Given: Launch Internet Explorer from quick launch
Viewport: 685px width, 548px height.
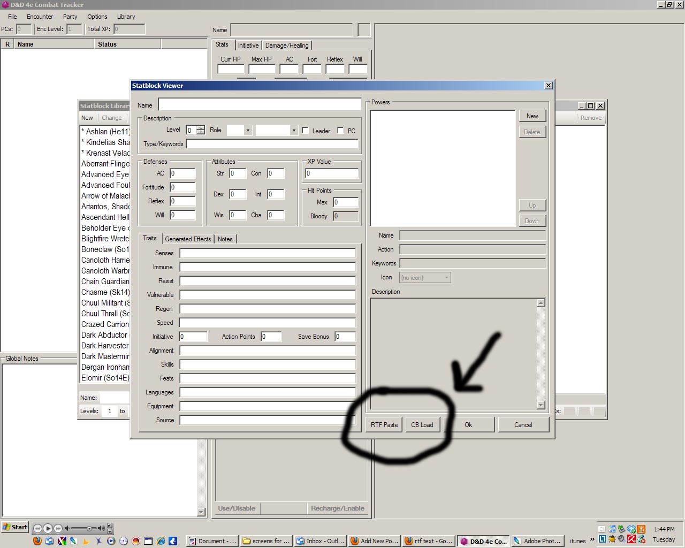Looking at the screenshot, I should tap(161, 541).
